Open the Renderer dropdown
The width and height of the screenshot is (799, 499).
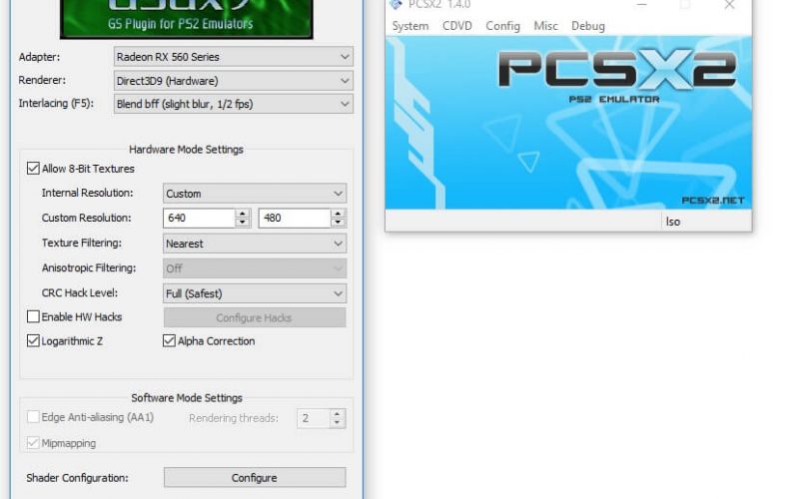click(234, 81)
